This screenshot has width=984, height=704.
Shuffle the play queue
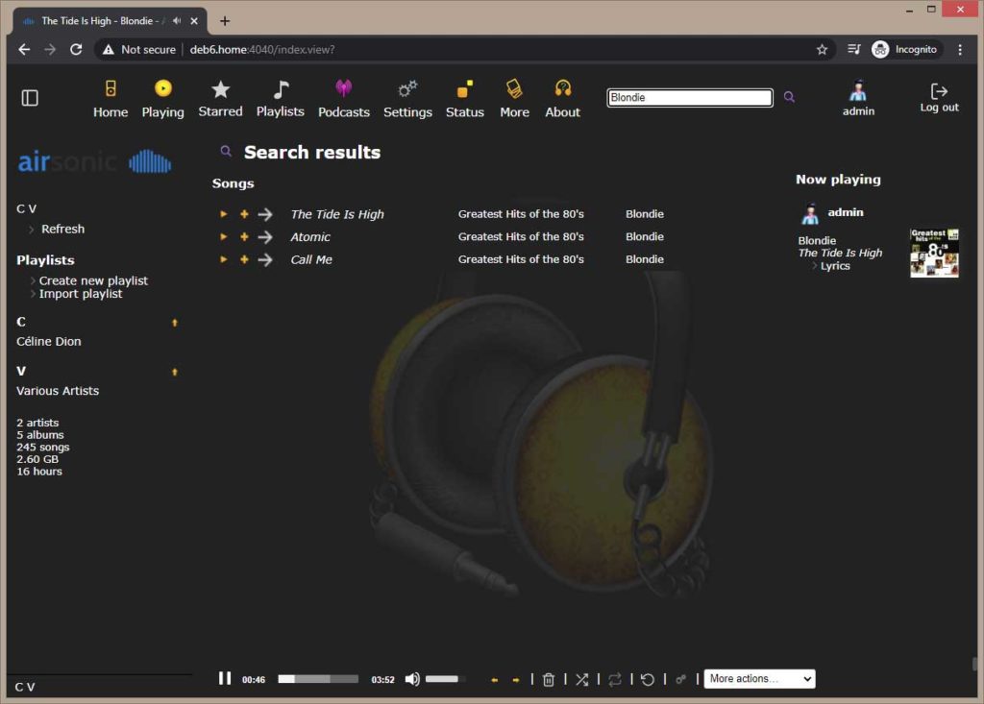(581, 679)
